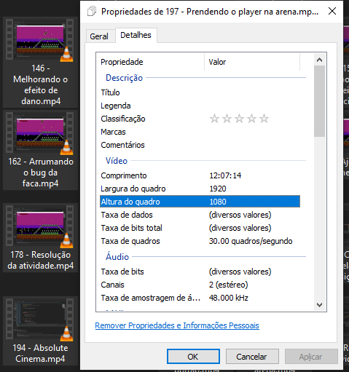Select the Canais property row
Image resolution: width=349 pixels, height=372 pixels.
pyautogui.click(x=200, y=285)
